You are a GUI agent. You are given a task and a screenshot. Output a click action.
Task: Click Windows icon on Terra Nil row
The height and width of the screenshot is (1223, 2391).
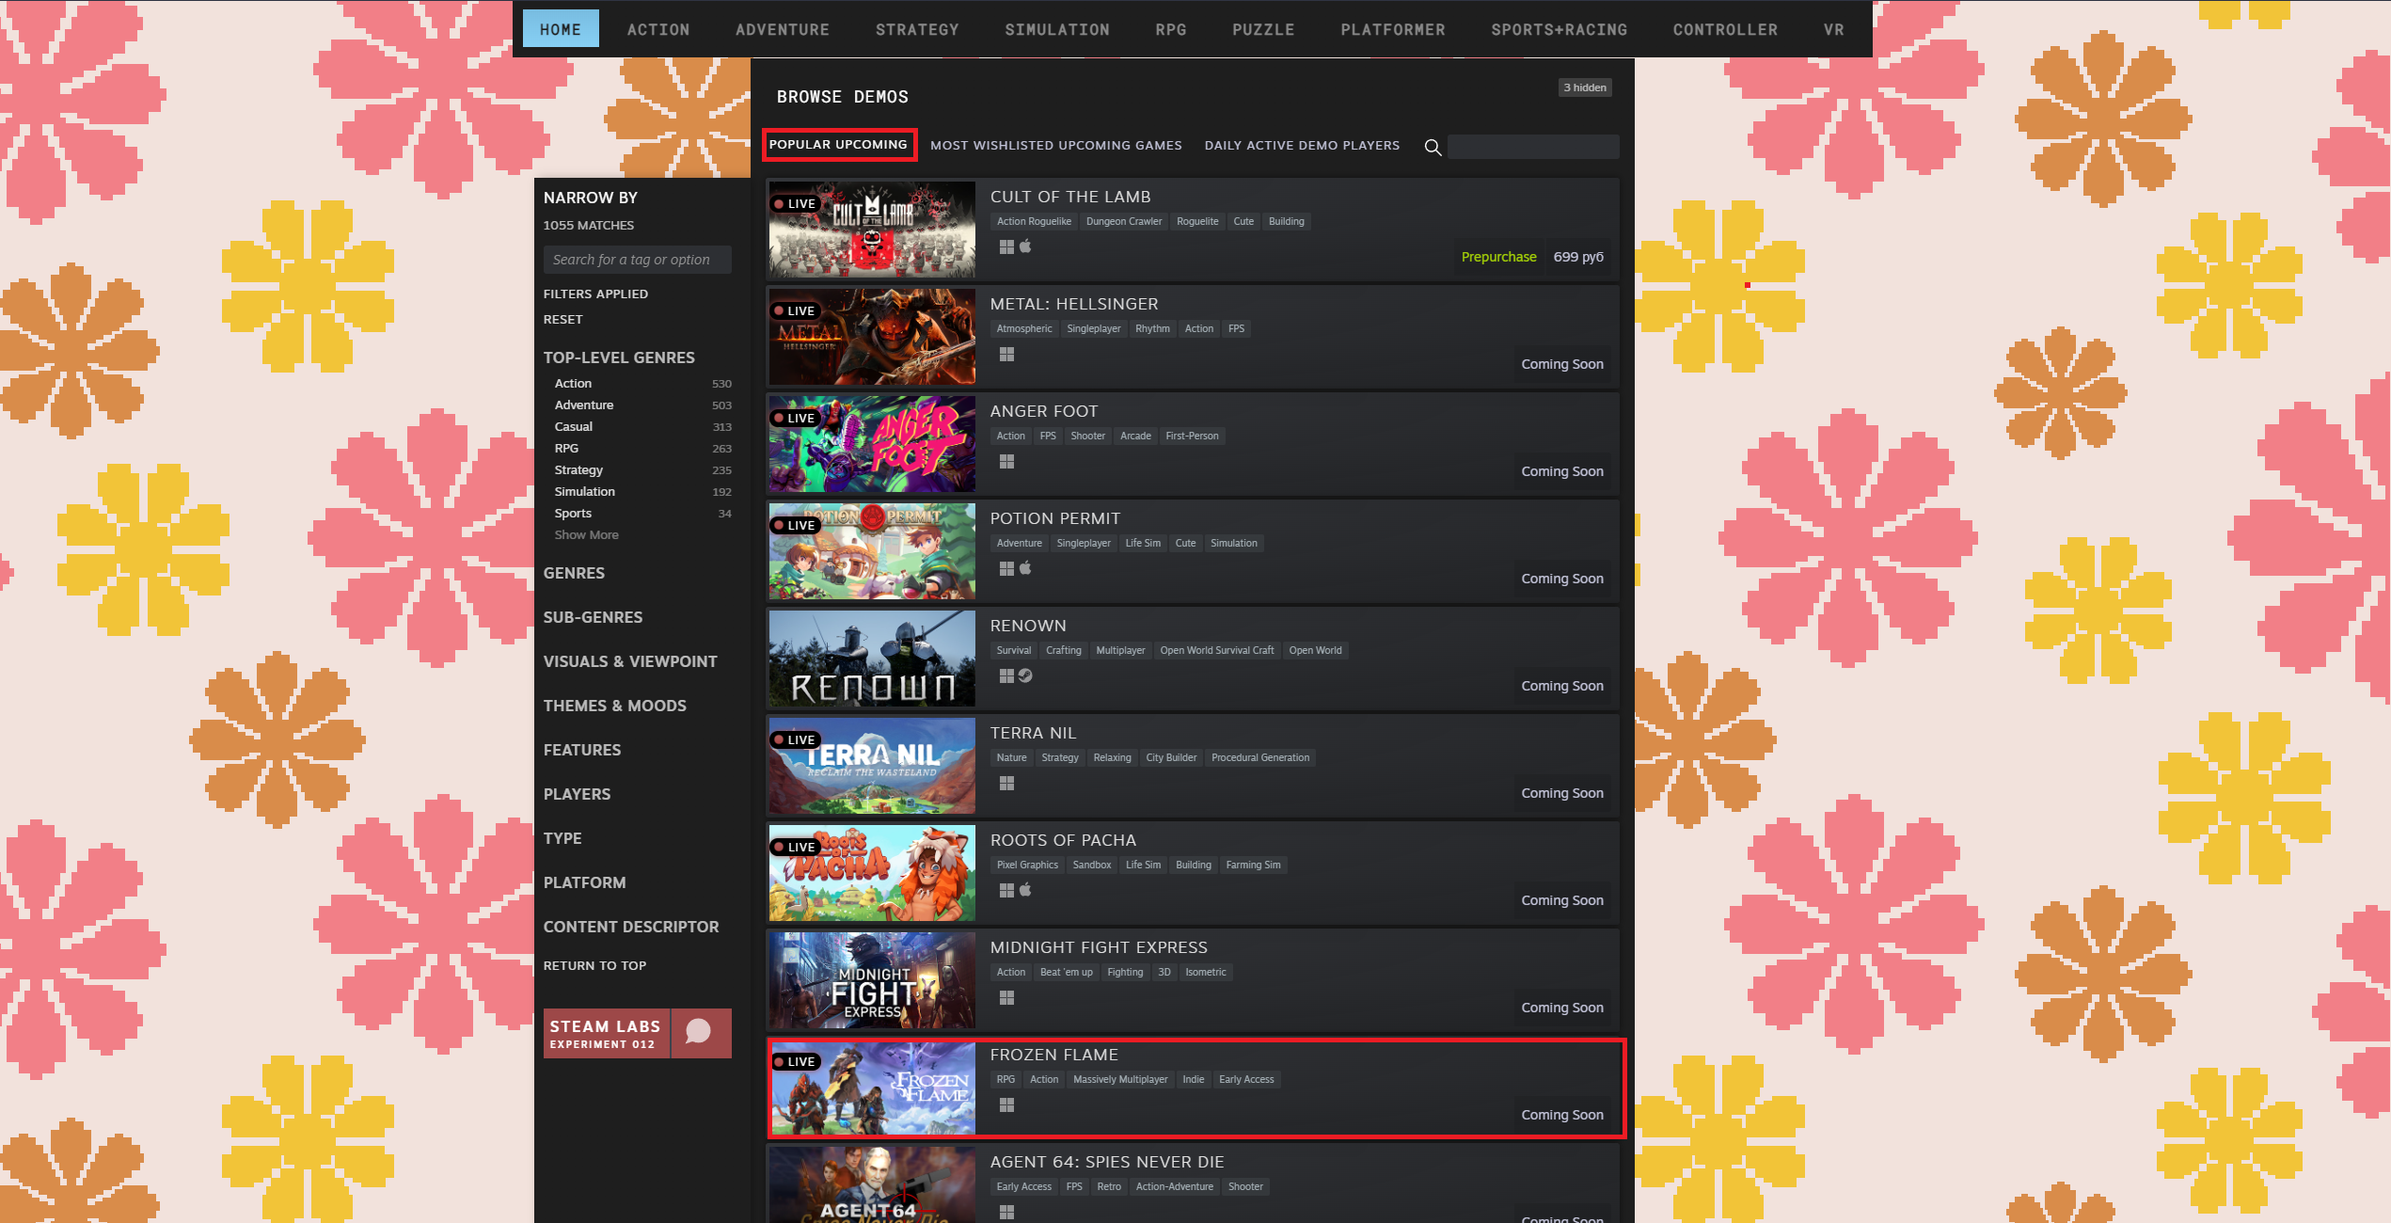click(x=1006, y=783)
